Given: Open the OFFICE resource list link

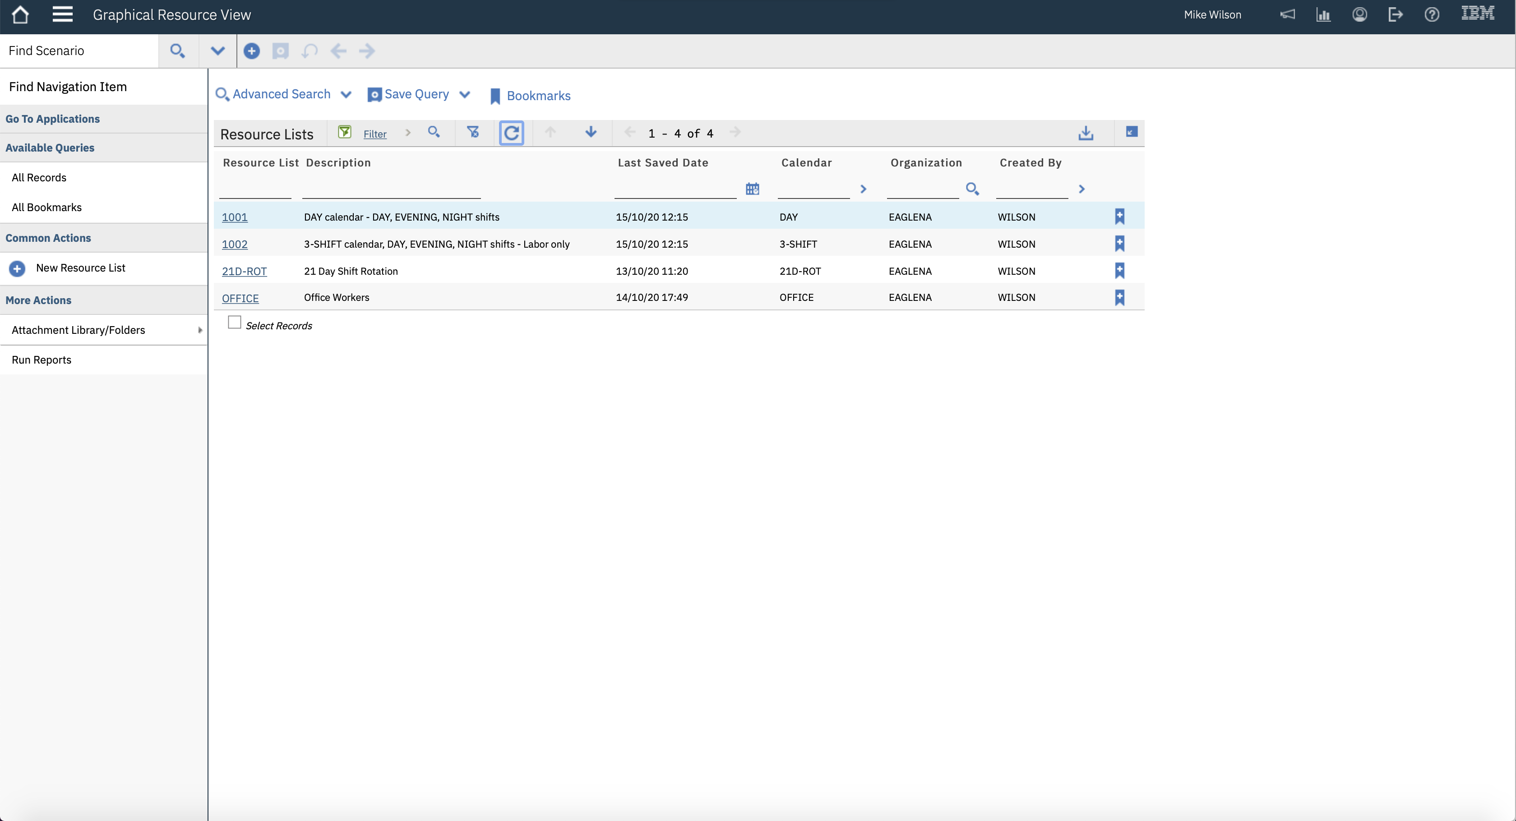Looking at the screenshot, I should pos(240,298).
